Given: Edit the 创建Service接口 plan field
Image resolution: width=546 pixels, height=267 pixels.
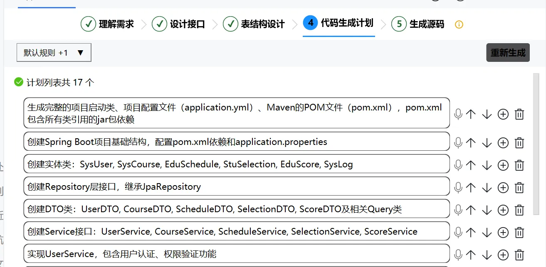Looking at the screenshot, I should 237,231.
